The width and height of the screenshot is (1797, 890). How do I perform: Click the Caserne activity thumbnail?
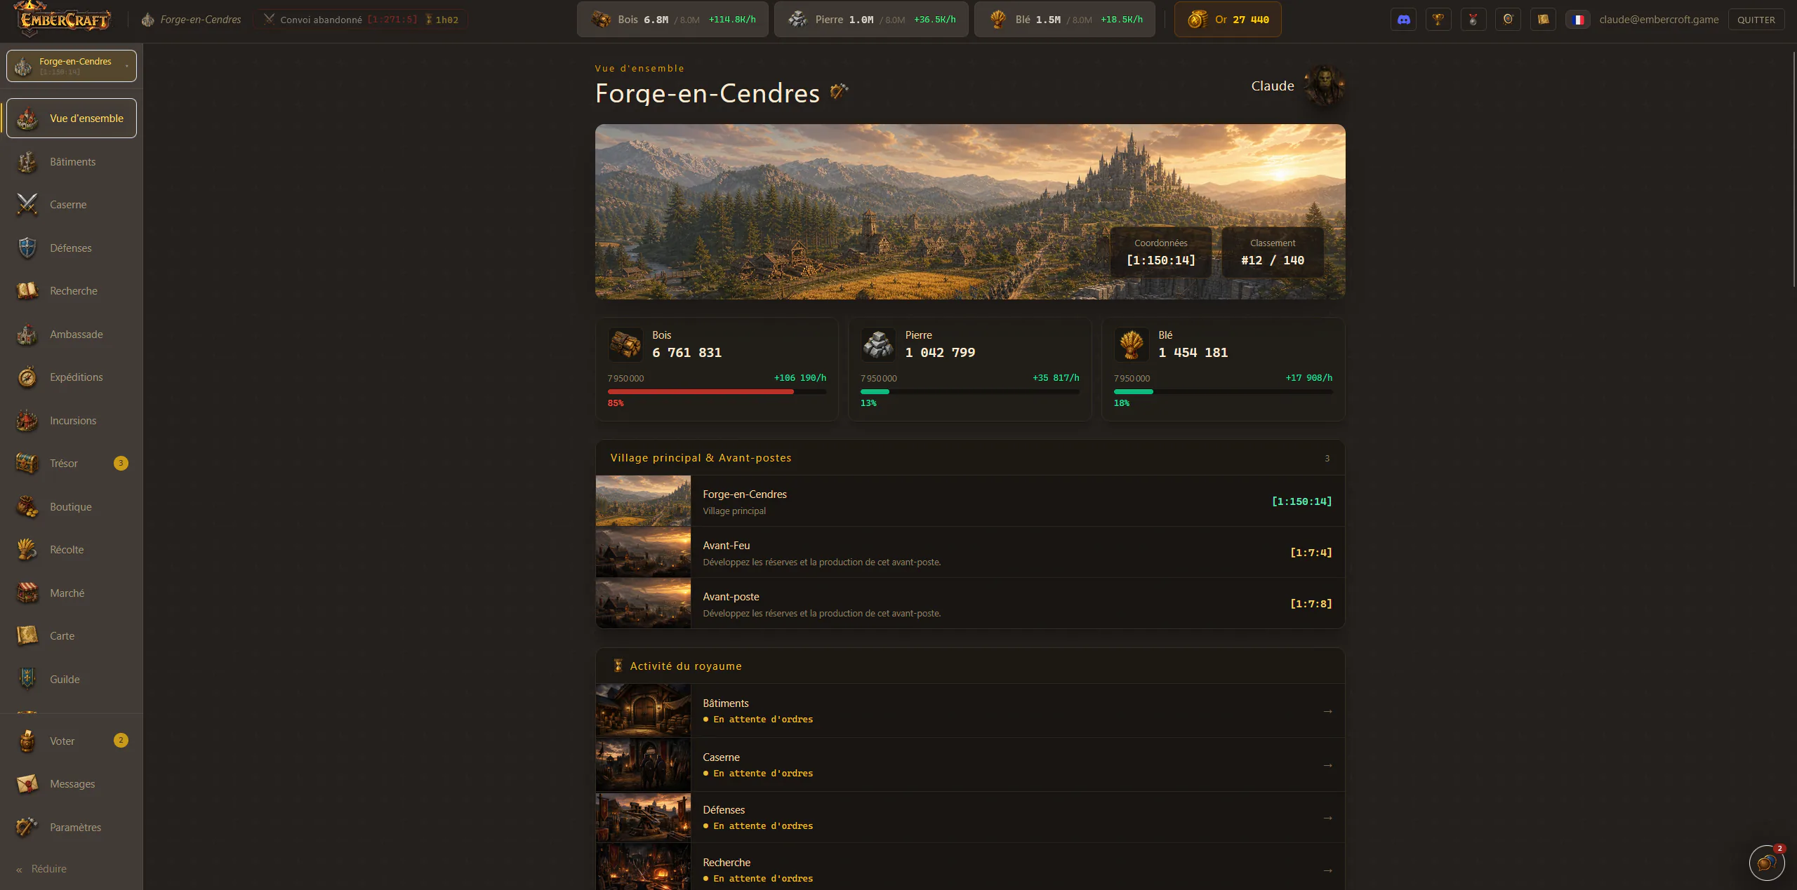click(643, 764)
